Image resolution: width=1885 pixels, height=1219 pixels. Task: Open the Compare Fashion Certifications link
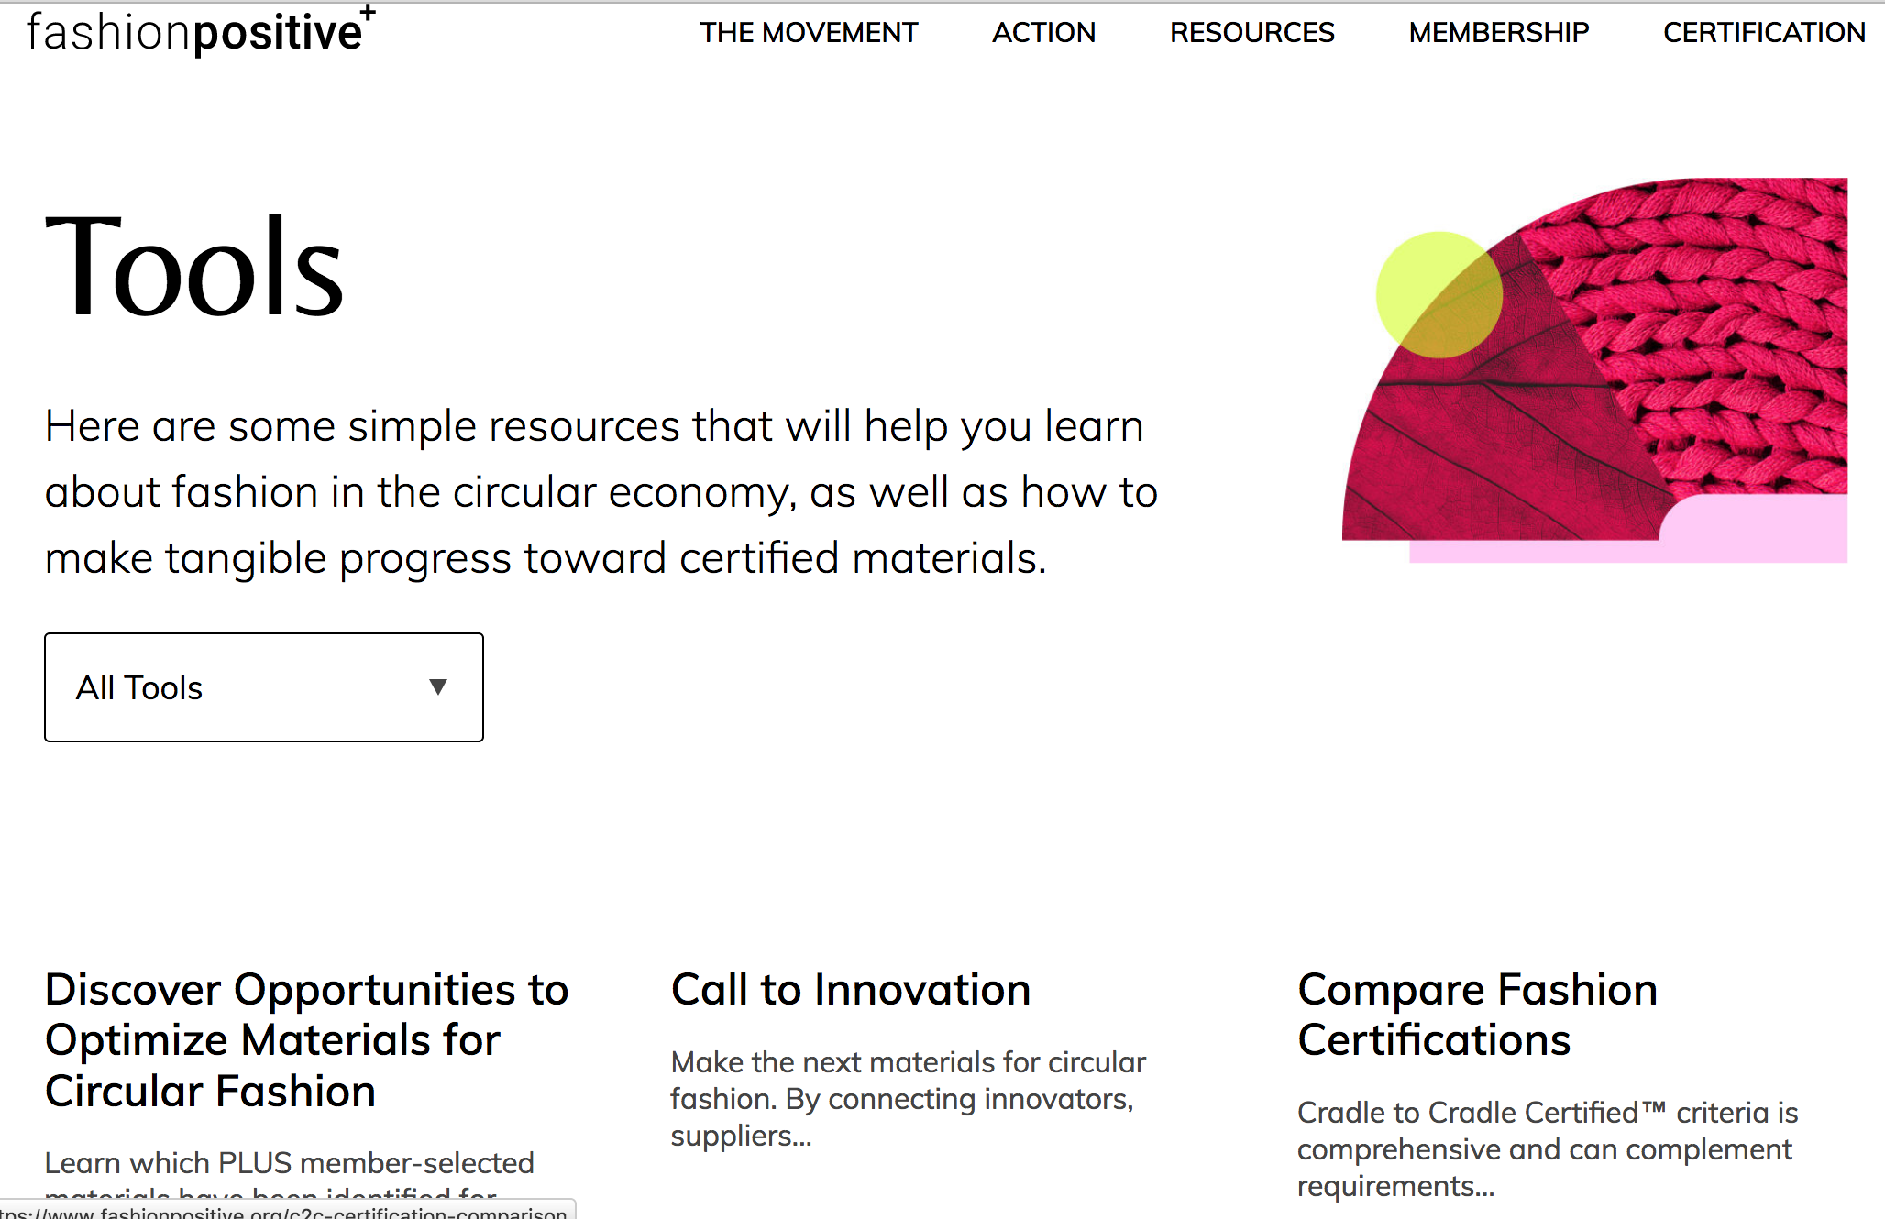[1477, 1015]
